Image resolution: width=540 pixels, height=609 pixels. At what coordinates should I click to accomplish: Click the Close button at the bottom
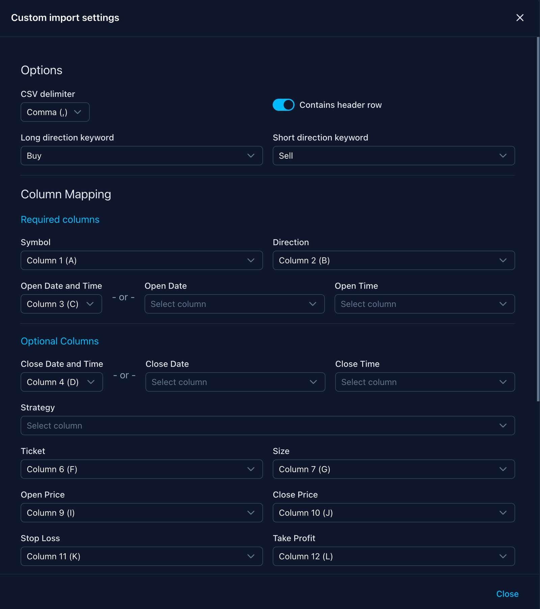pyautogui.click(x=507, y=594)
